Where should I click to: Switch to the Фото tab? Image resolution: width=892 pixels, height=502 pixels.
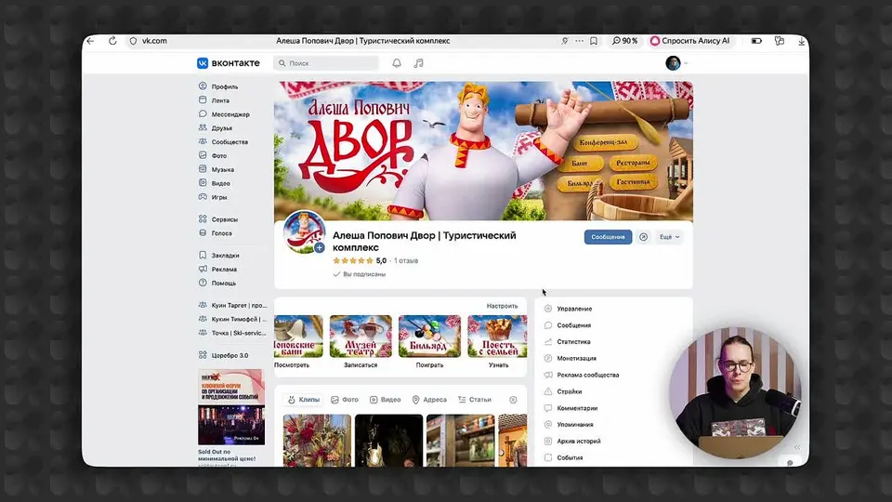pos(345,400)
